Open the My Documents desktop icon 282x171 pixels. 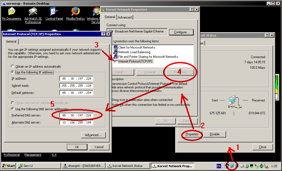click(11, 11)
